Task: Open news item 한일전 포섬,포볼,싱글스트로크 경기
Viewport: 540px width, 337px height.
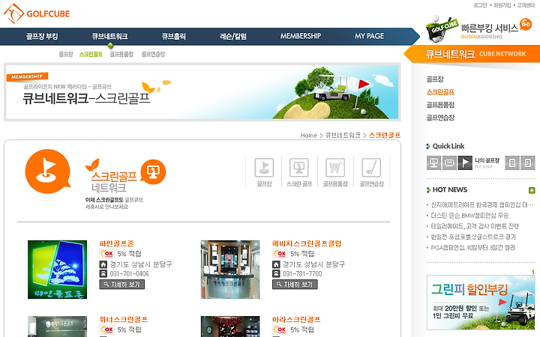Action: (x=473, y=237)
